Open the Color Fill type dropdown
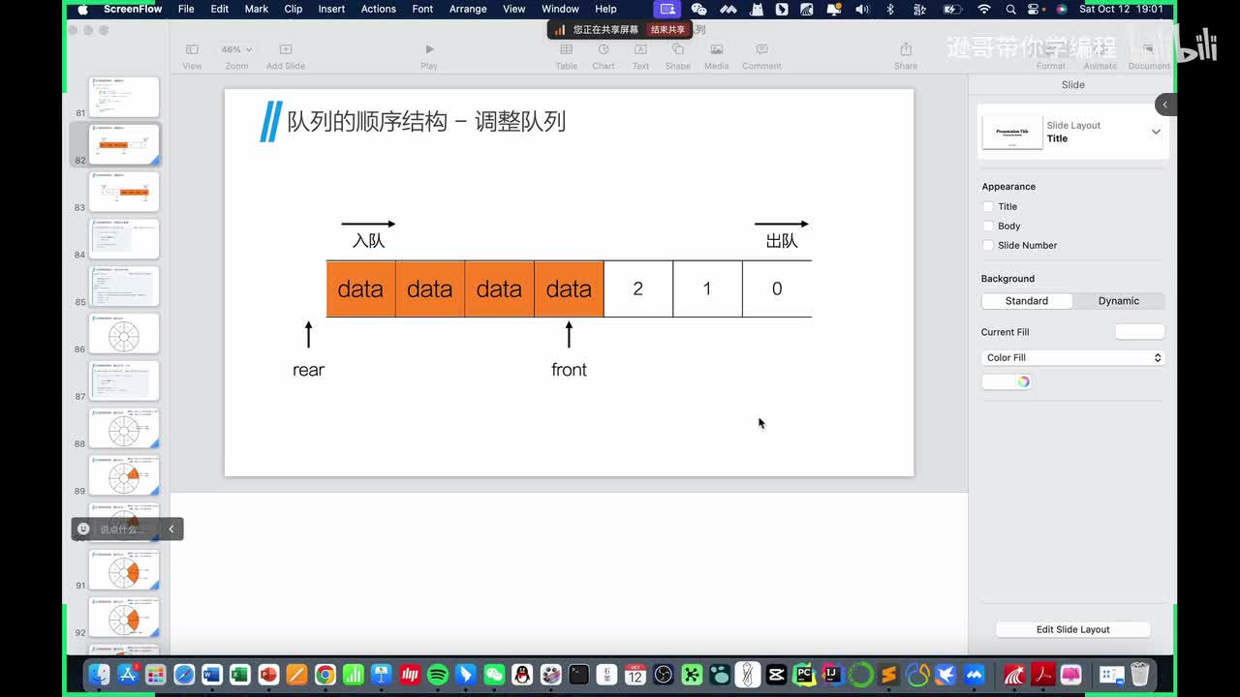Screen dimensions: 1240x697 point(1073,357)
